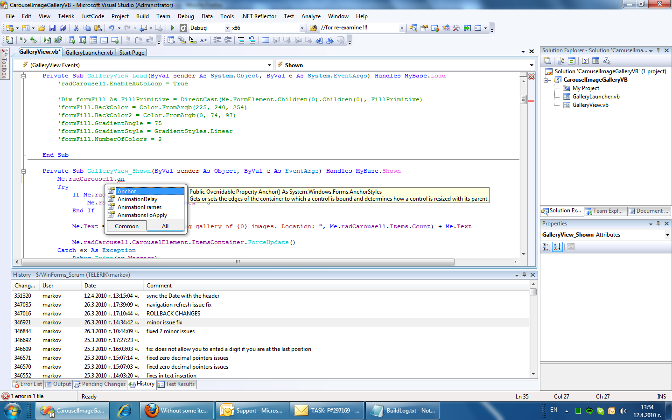Open the Shown method name dropdown
The width and height of the screenshot is (672, 420).
pos(532,65)
